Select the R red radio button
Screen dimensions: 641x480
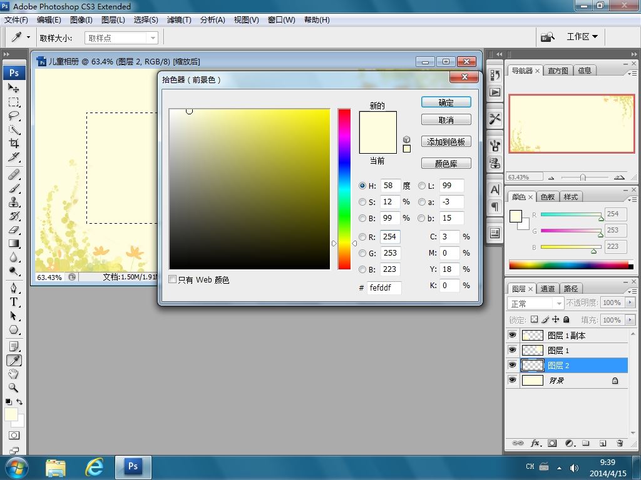pyautogui.click(x=362, y=237)
